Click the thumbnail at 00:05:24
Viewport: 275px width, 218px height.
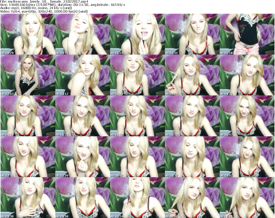point(83,116)
